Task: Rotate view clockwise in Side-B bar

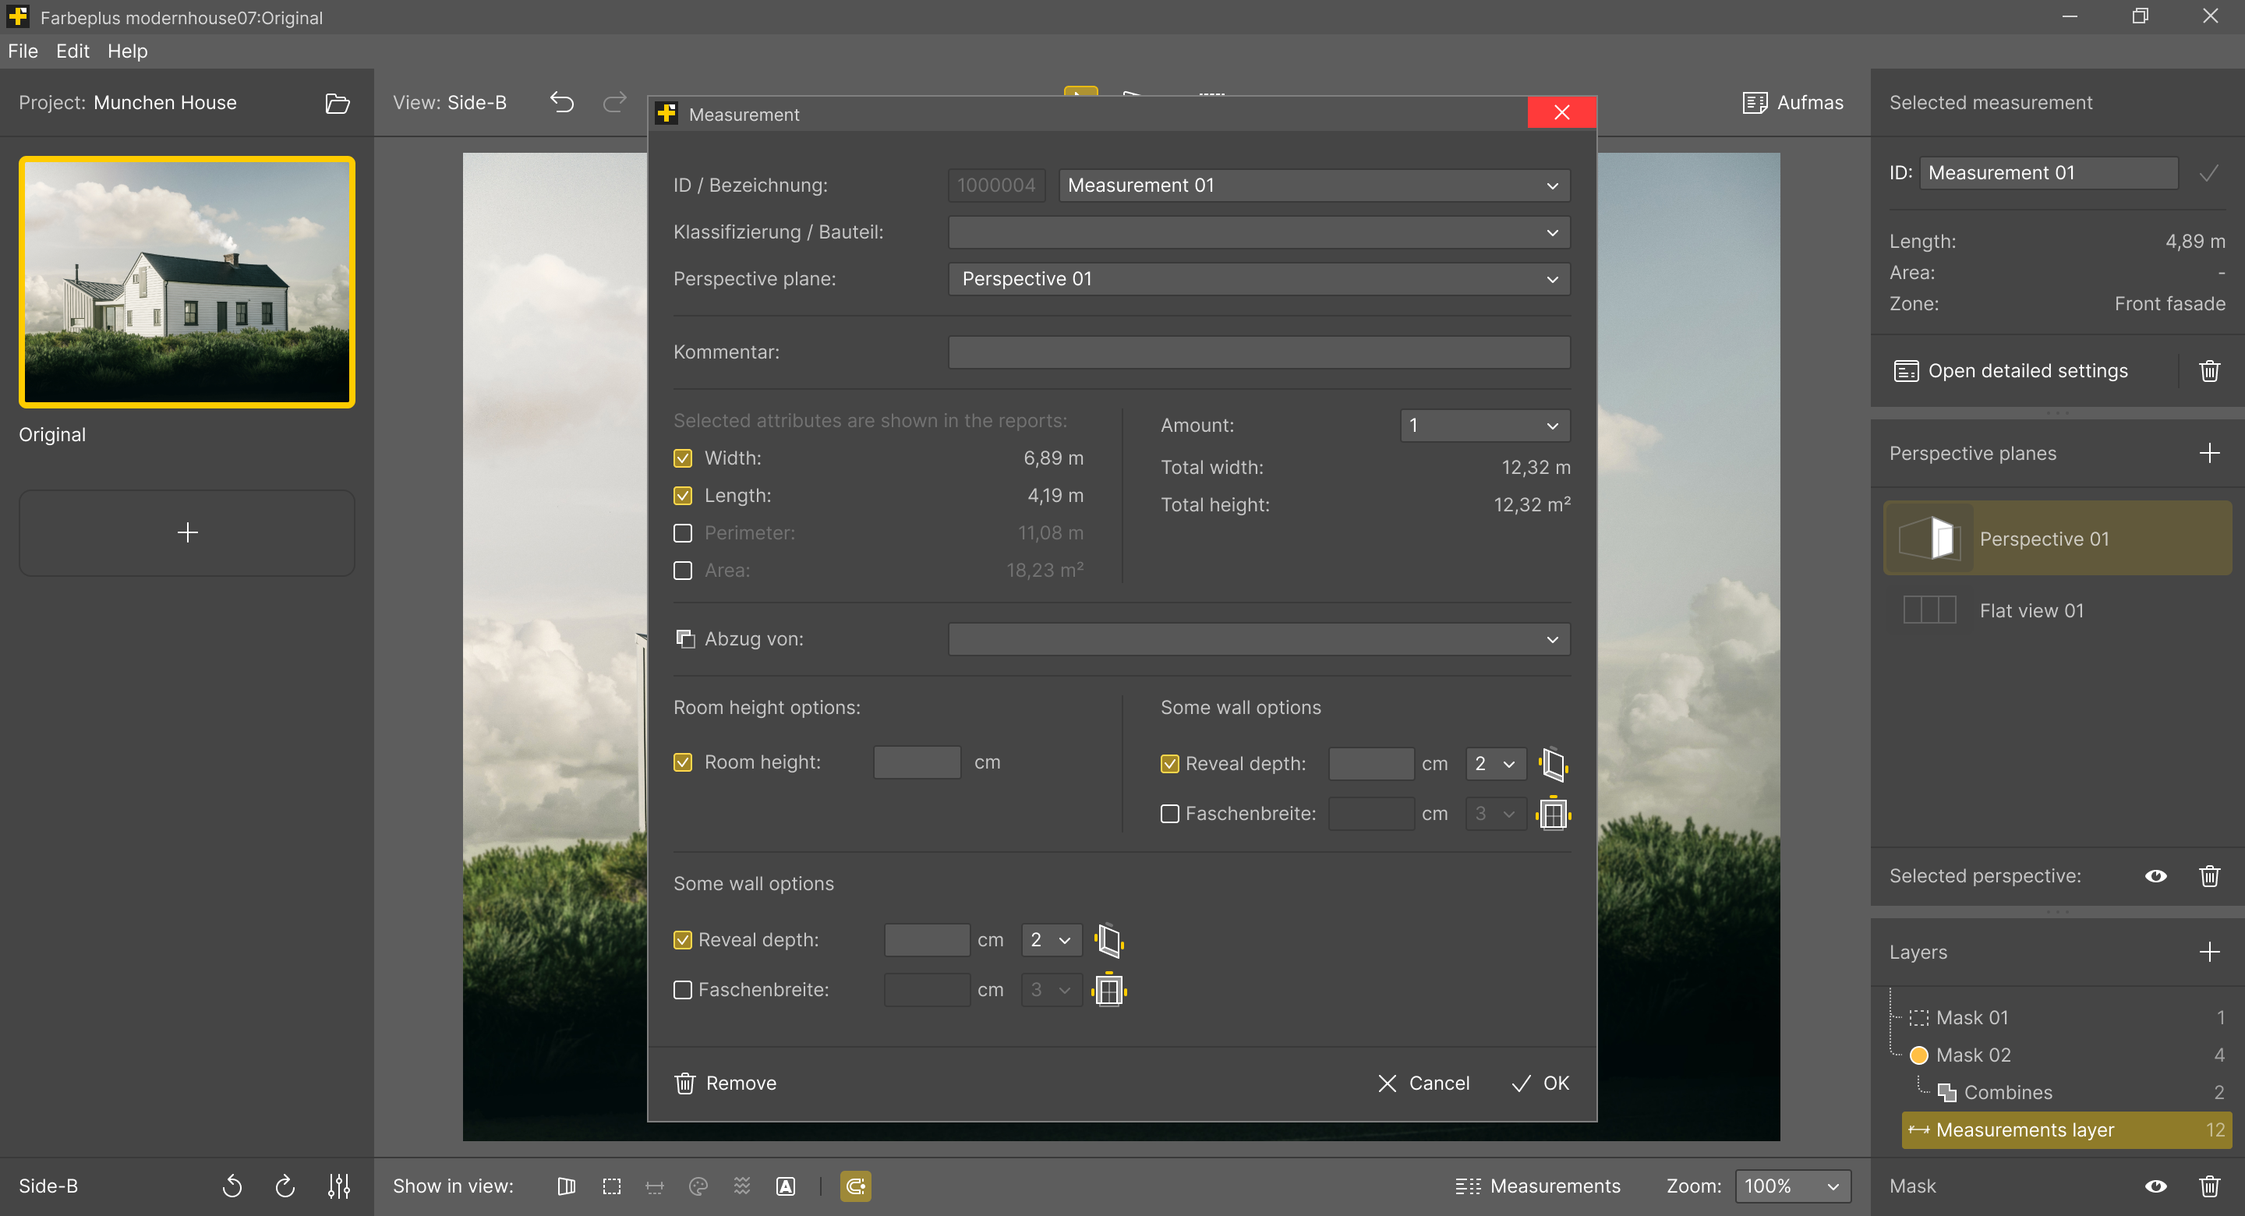Action: pyautogui.click(x=285, y=1186)
